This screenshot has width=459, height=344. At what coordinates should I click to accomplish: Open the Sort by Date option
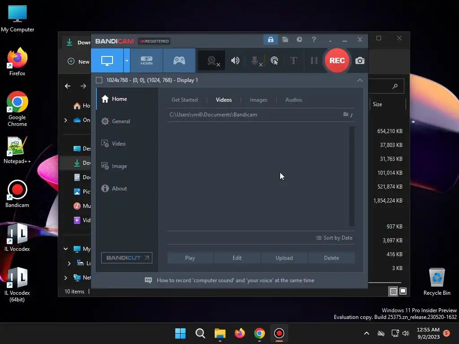pyautogui.click(x=334, y=238)
